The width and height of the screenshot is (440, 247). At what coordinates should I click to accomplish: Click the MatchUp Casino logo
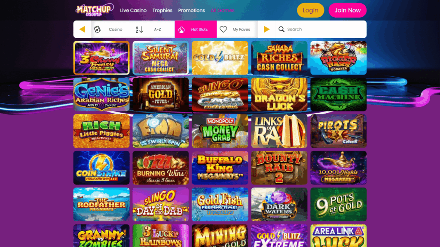(x=95, y=10)
